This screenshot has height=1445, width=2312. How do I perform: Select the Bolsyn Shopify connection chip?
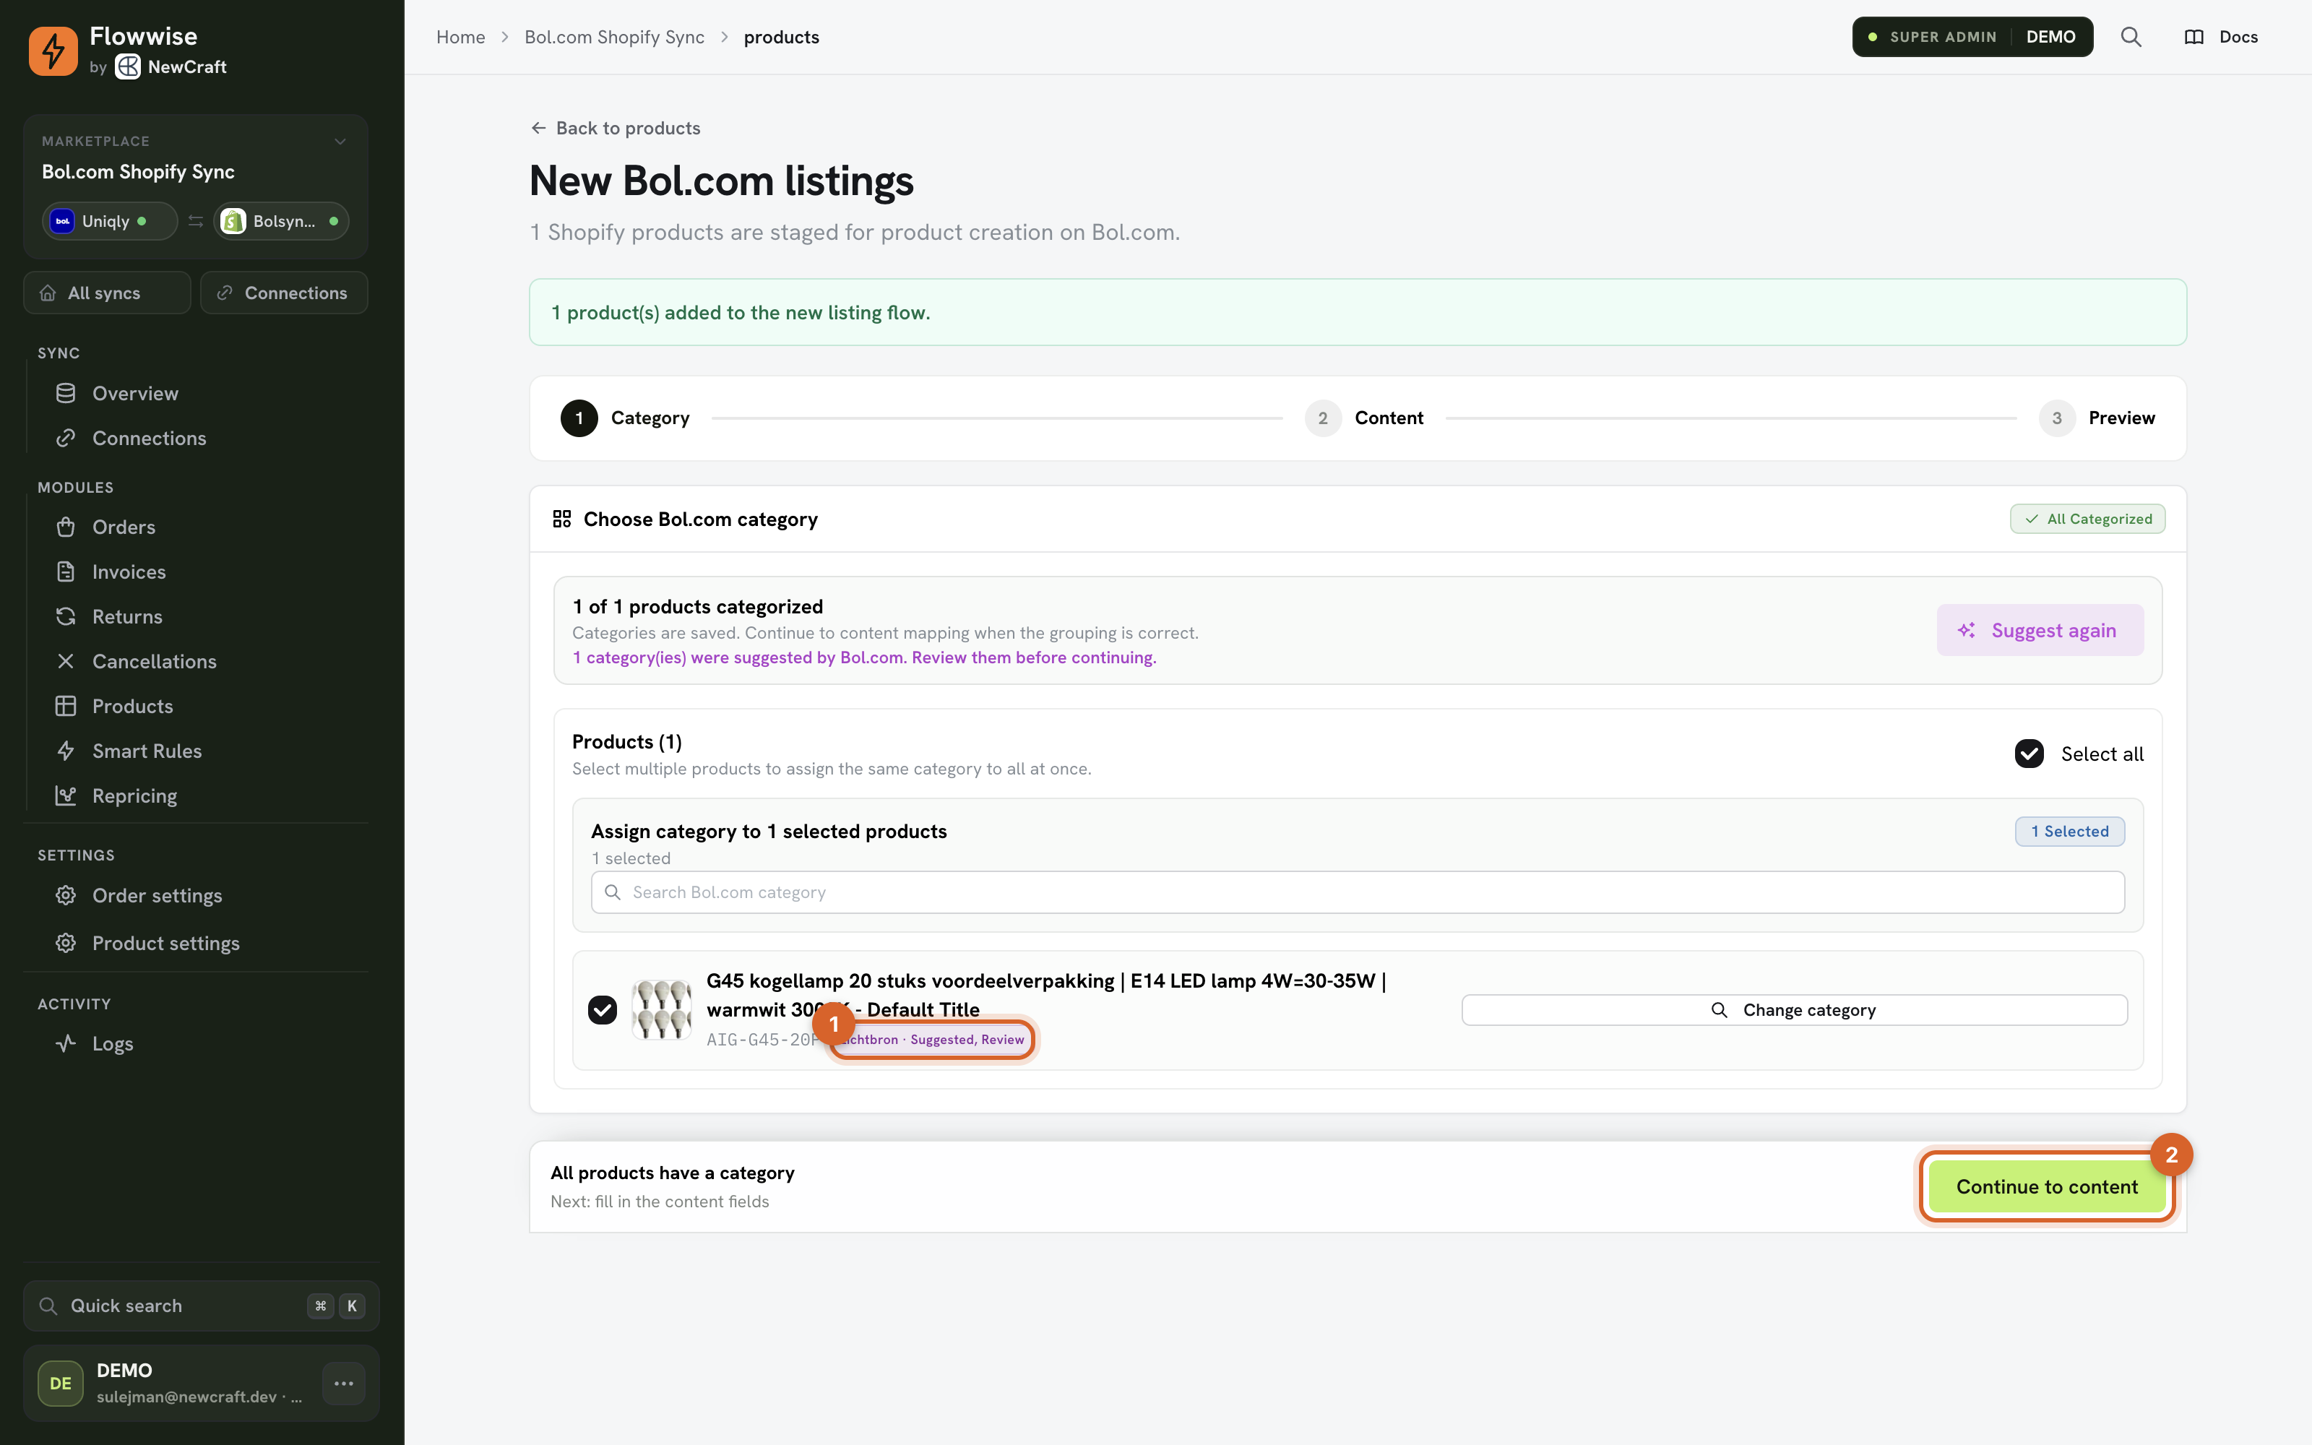coord(281,221)
